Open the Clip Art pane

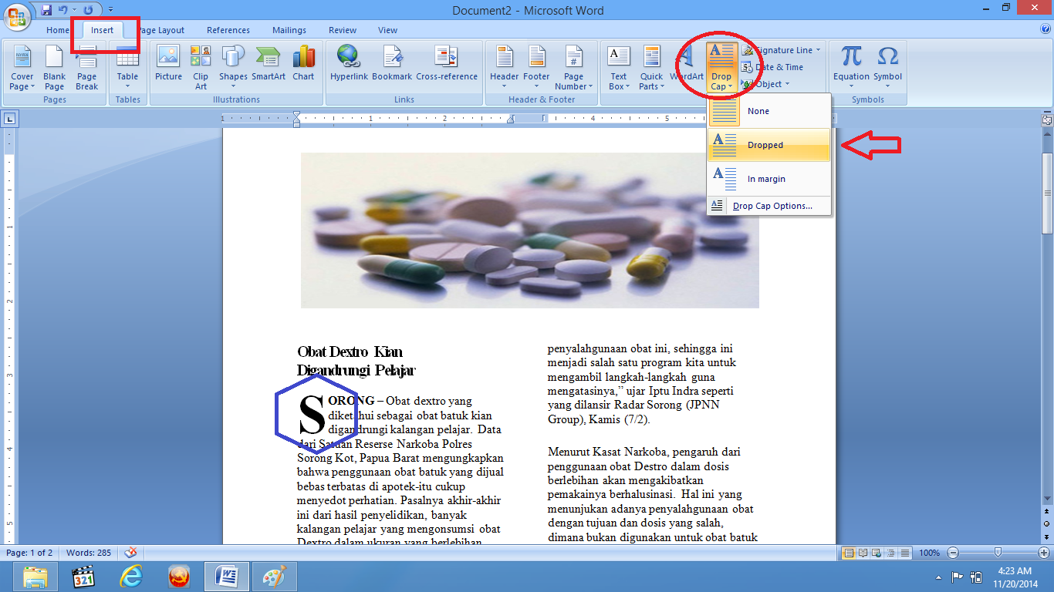(200, 66)
